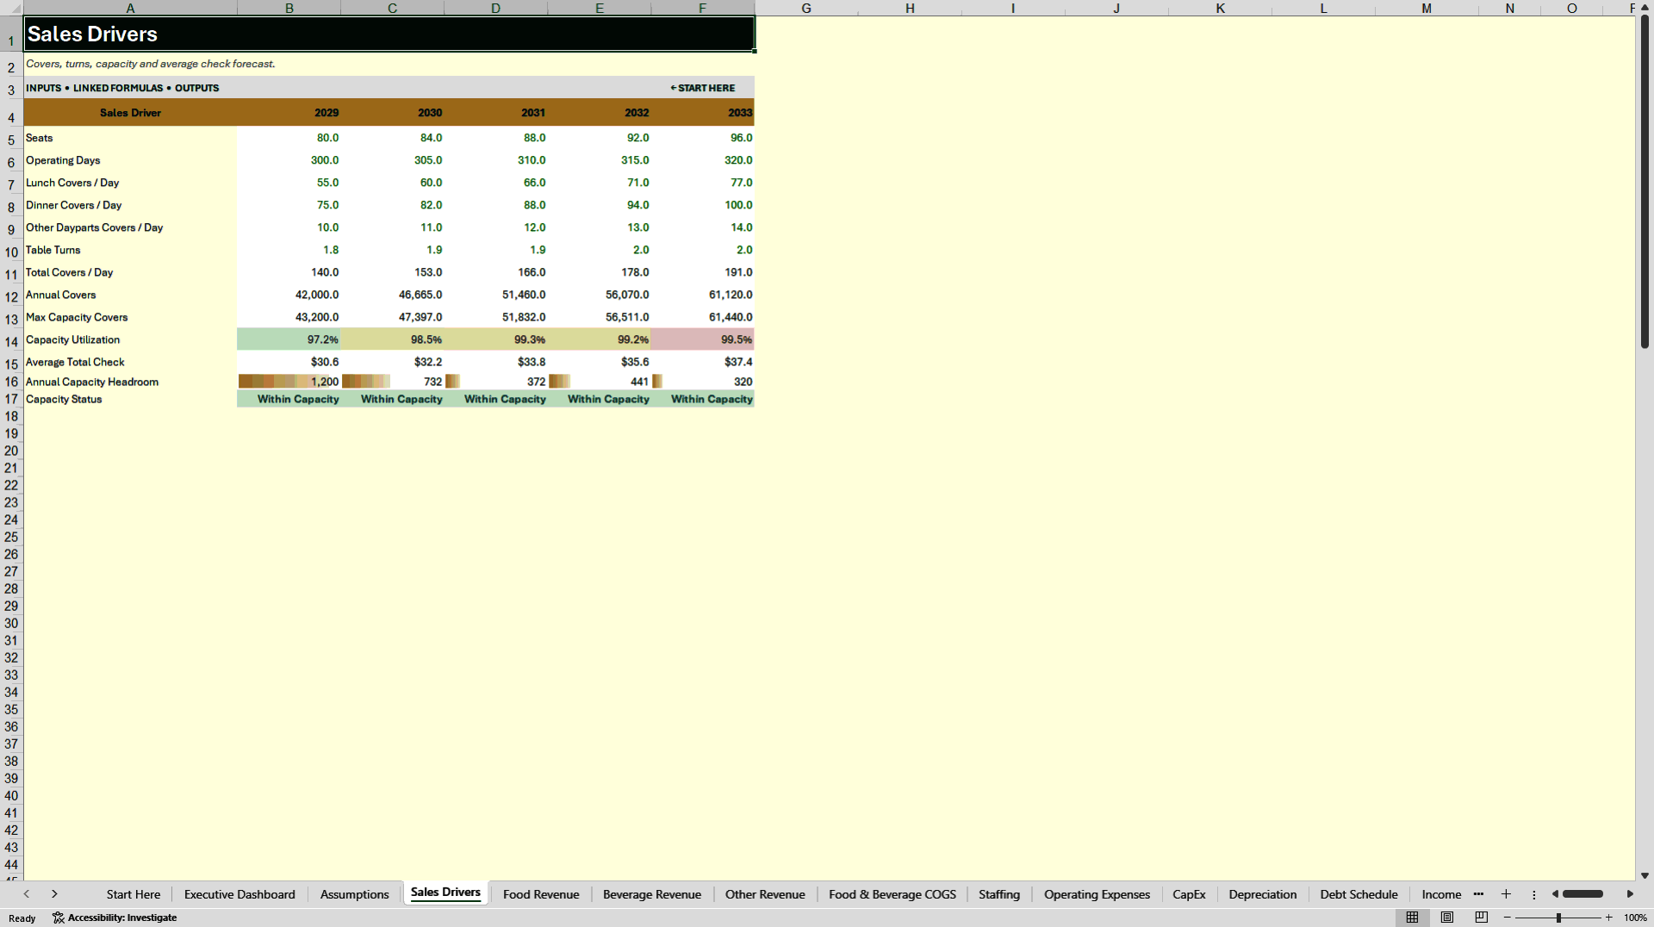Click horizontal scroll left arrow
The width and height of the screenshot is (1654, 927).
coord(1555,894)
